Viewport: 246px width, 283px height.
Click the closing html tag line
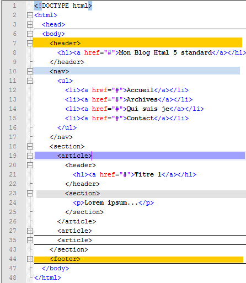coord(48,277)
